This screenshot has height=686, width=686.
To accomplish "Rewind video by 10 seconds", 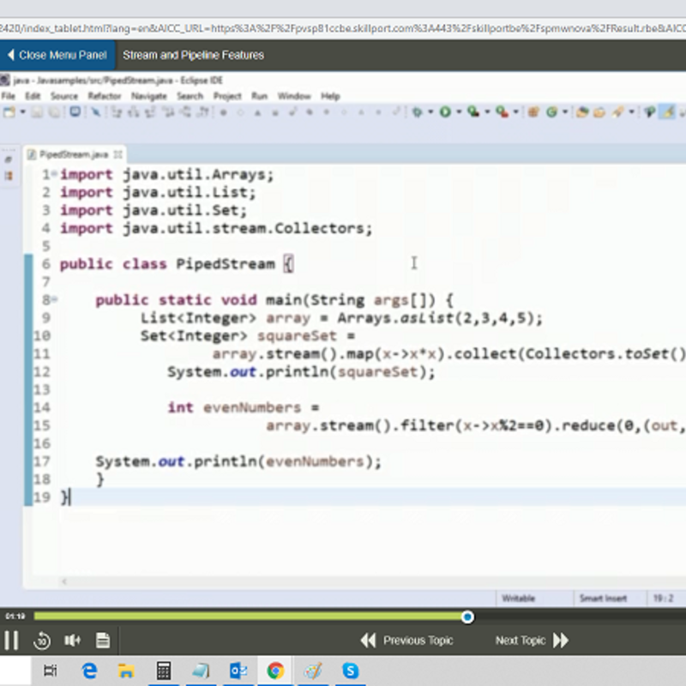I will click(x=42, y=641).
